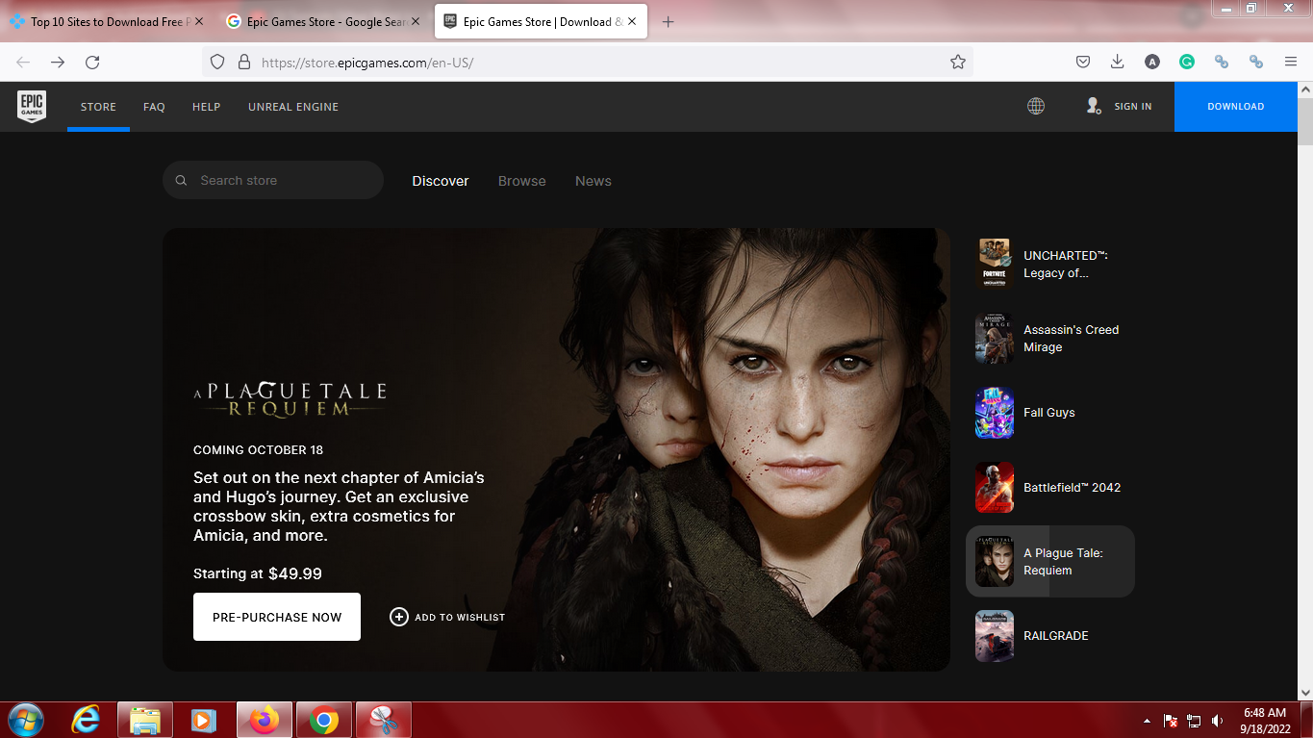Open the Help nav item
The width and height of the screenshot is (1313, 738).
(x=206, y=107)
